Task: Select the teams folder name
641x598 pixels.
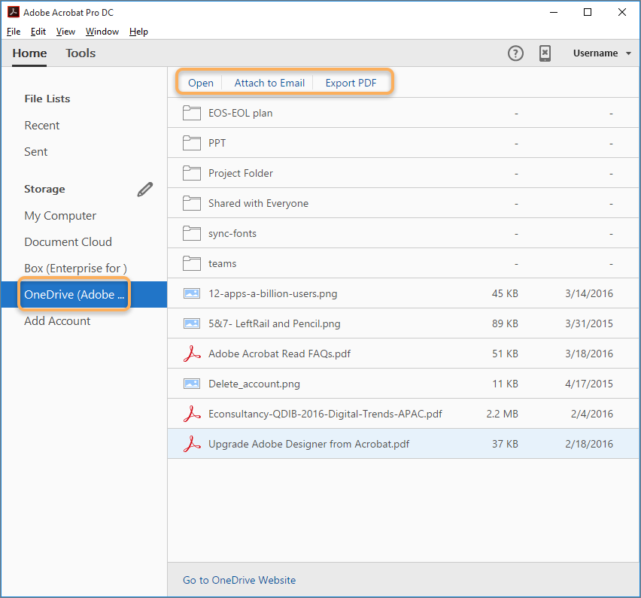Action: [222, 263]
